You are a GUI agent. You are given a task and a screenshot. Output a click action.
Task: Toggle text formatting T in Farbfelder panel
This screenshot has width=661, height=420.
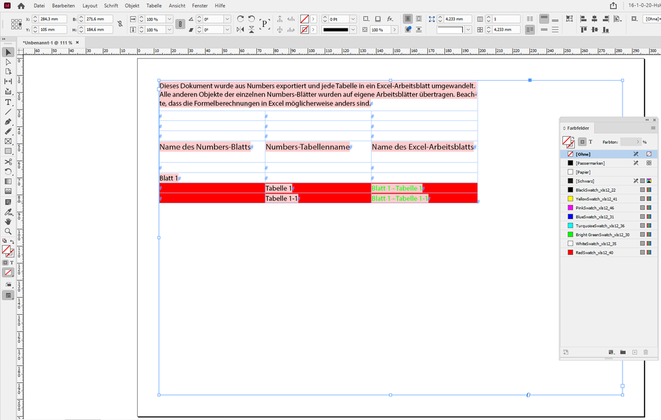click(x=590, y=142)
